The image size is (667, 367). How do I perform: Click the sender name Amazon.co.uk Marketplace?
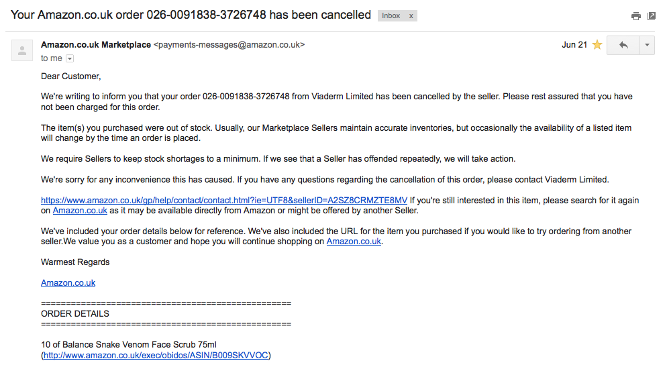click(96, 45)
